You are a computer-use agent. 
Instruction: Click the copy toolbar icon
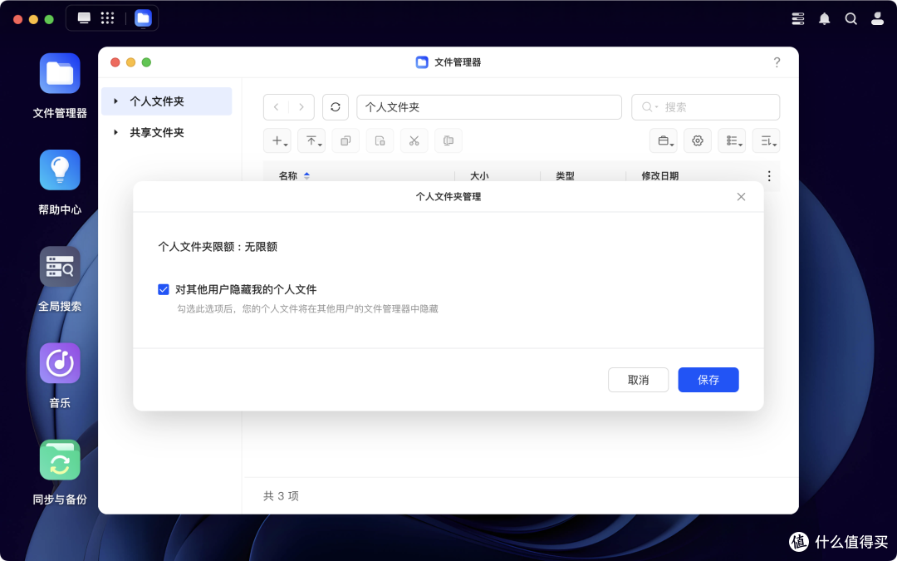[x=346, y=140]
